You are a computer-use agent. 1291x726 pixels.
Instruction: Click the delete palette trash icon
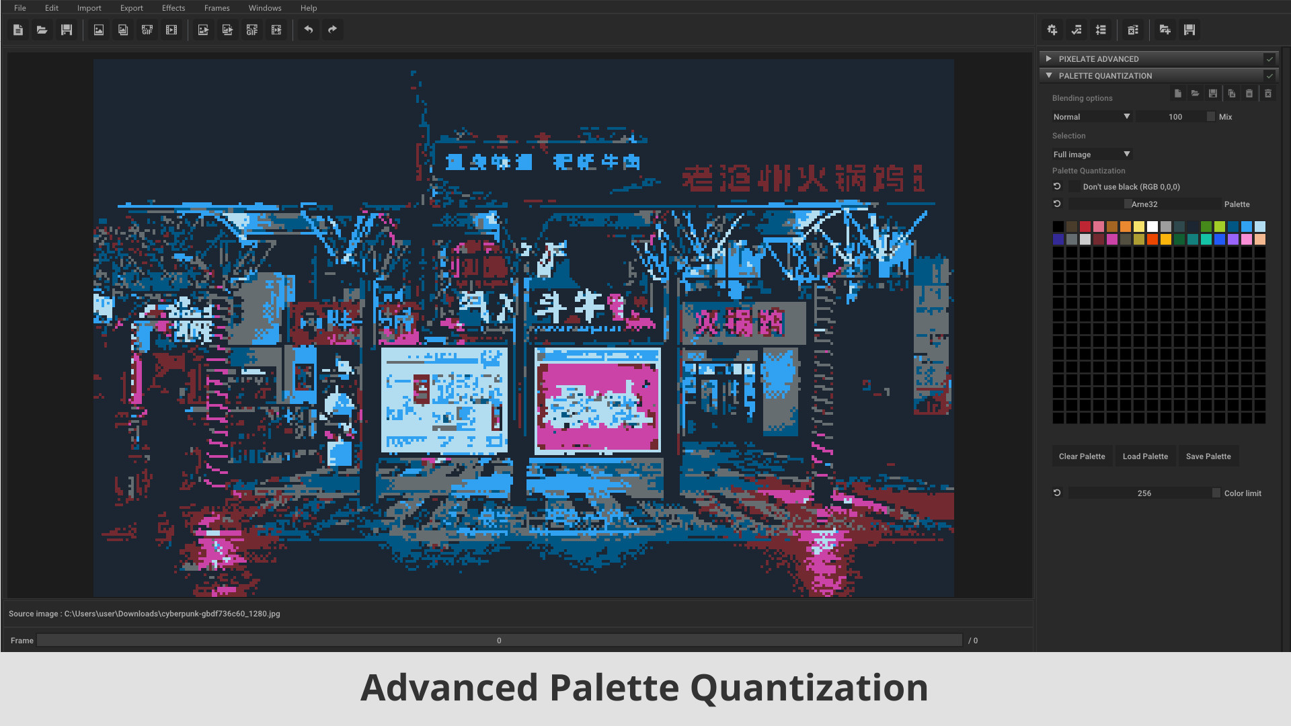1268,93
